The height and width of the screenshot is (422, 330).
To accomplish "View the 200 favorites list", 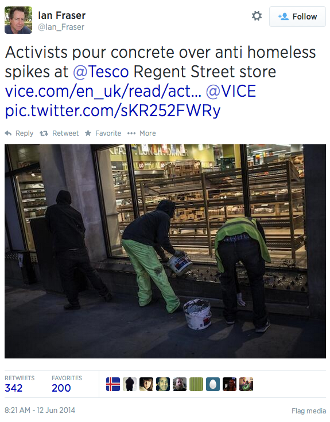I will click(x=67, y=384).
